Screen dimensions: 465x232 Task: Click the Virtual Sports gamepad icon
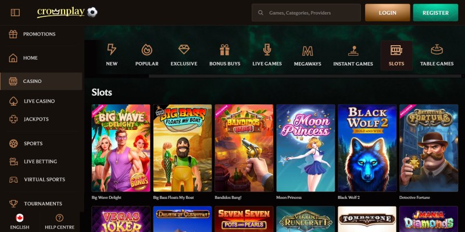pos(13,180)
